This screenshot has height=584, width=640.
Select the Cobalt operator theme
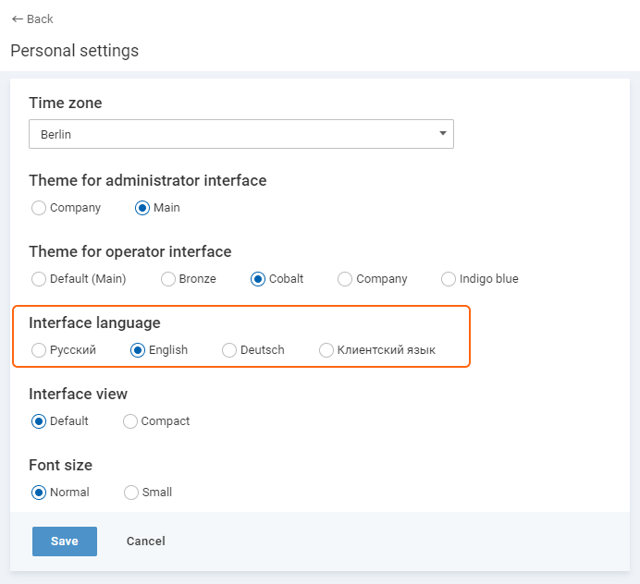pyautogui.click(x=257, y=279)
